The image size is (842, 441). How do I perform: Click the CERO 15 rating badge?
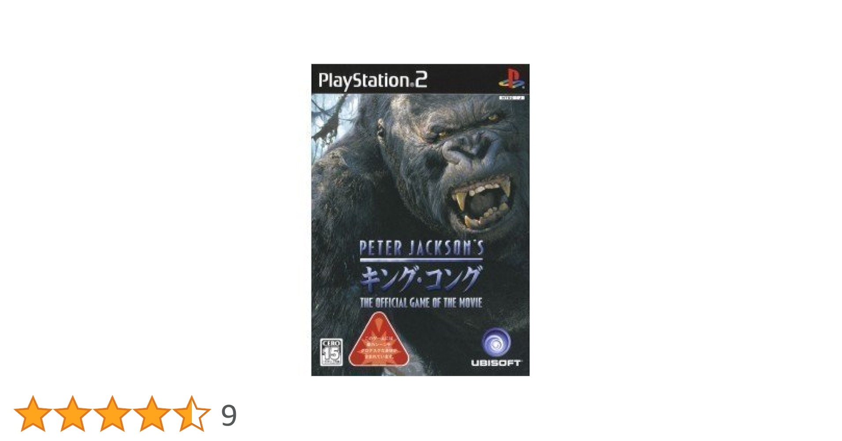click(x=331, y=351)
